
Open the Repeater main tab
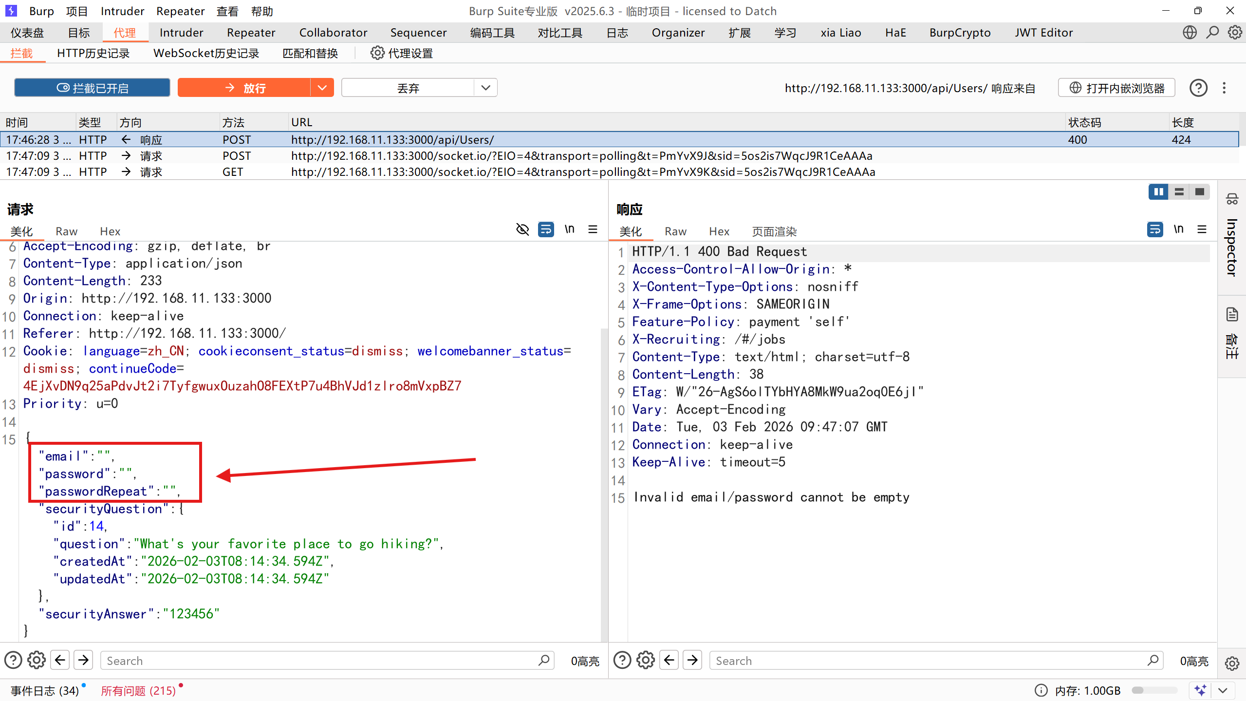click(x=251, y=33)
